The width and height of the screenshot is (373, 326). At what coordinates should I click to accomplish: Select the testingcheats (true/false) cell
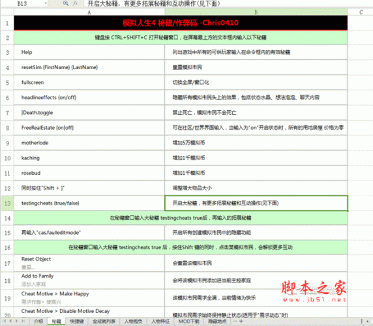pyautogui.click(x=89, y=203)
